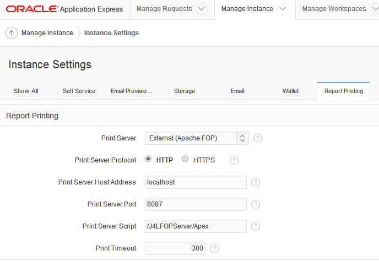Expand the Manage Instance menu arrow
Viewport: 379px width, 261px height.
(283, 9)
